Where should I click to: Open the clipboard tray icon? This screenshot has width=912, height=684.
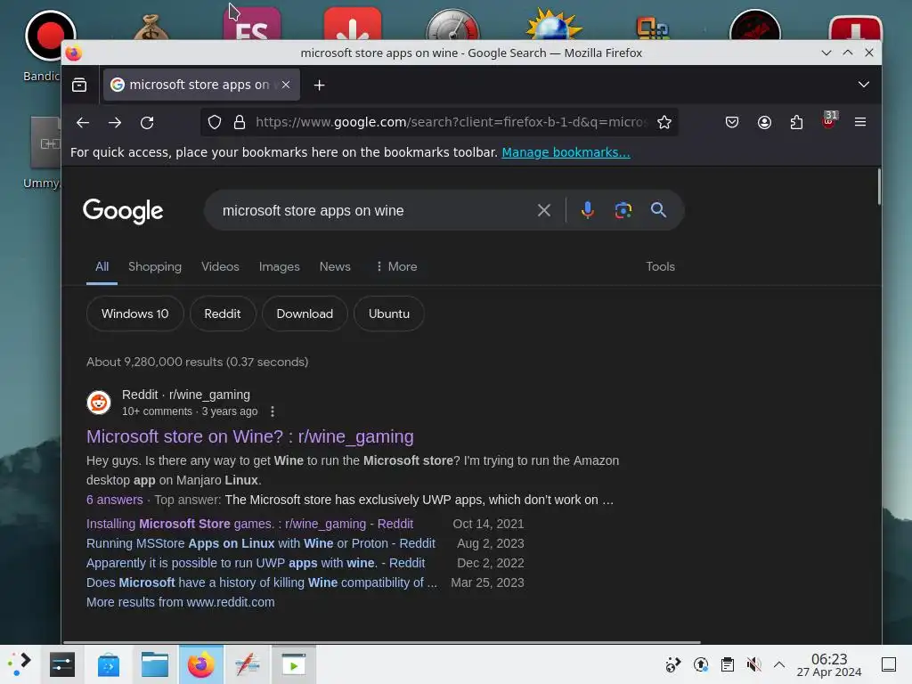click(727, 664)
